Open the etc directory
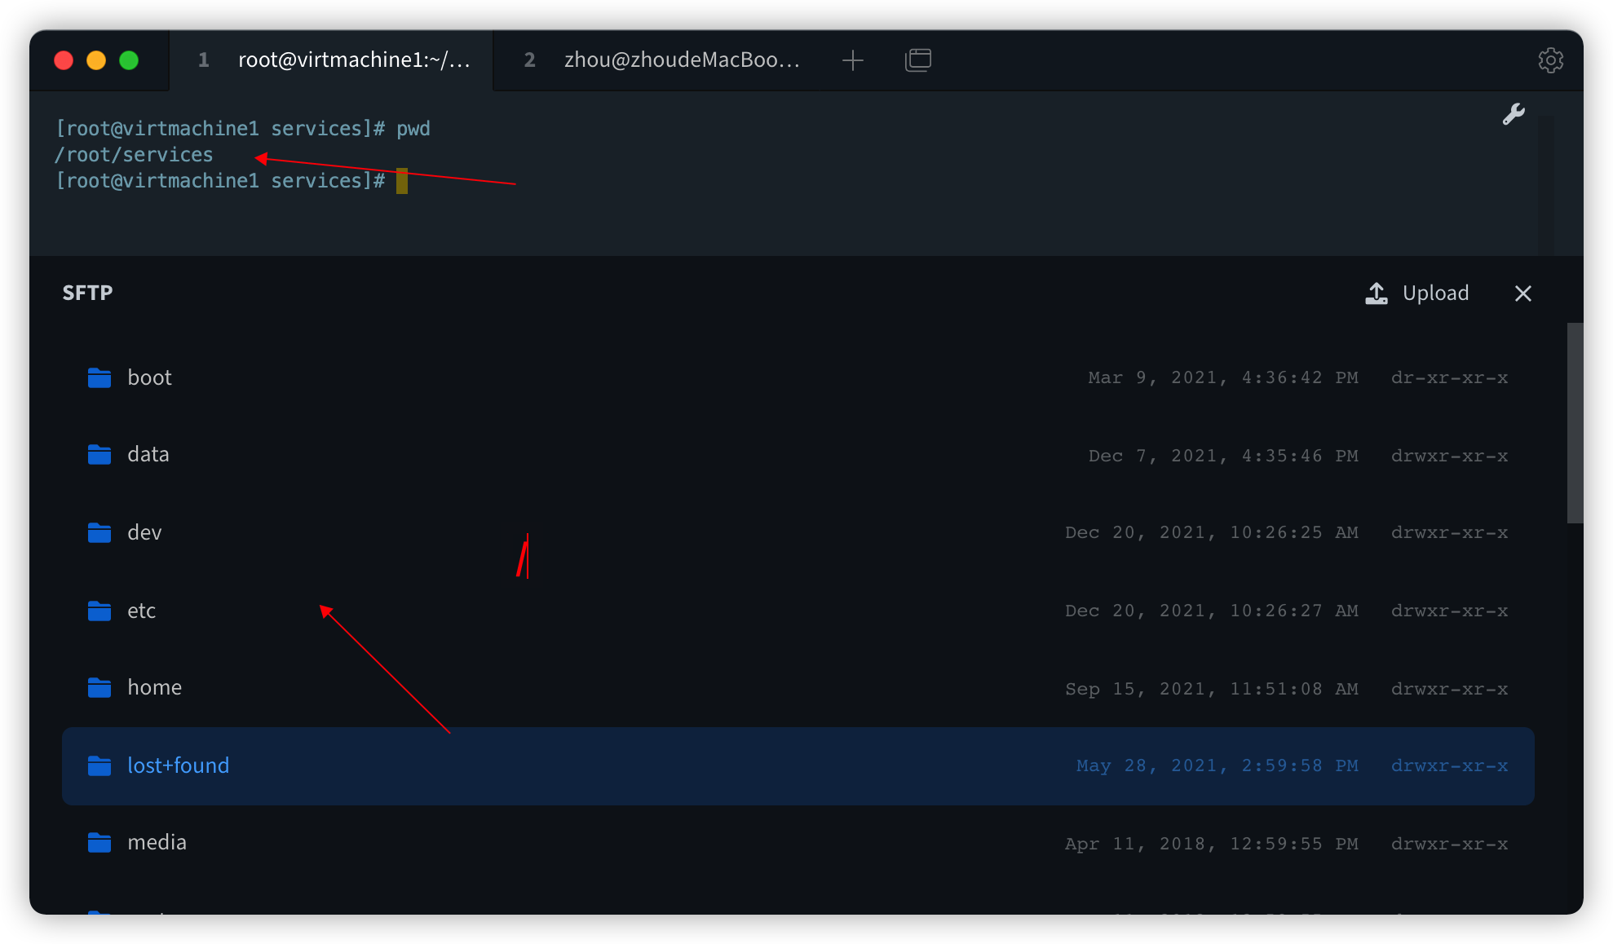The width and height of the screenshot is (1613, 944). [141, 611]
